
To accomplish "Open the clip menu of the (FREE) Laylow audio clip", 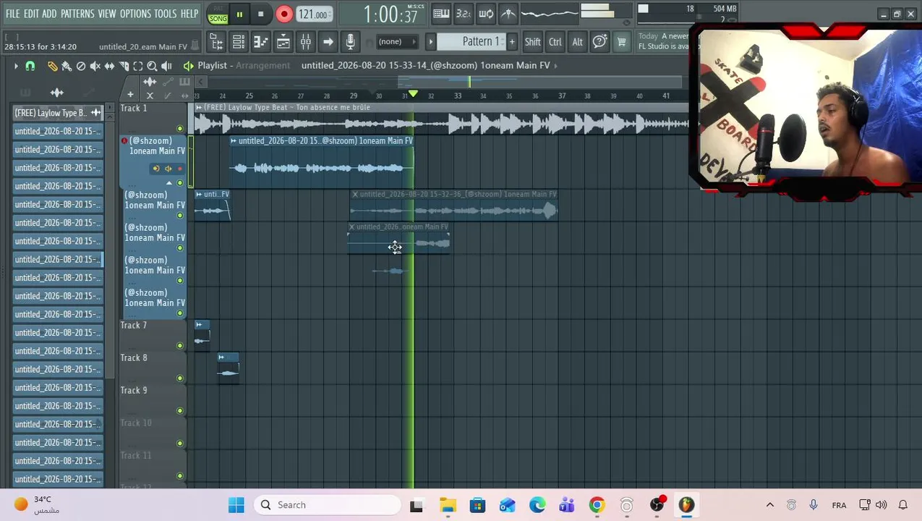I will 200,108.
